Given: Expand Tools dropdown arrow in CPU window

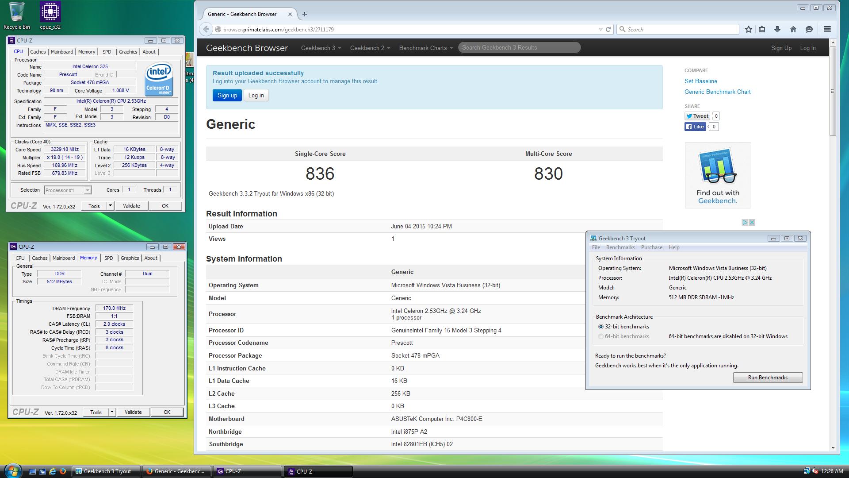Looking at the screenshot, I should click(110, 206).
